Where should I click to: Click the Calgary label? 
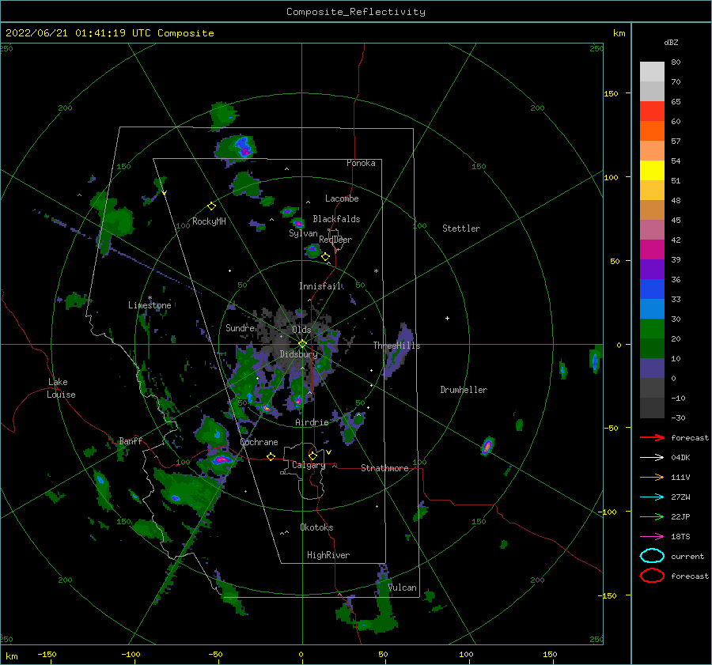(x=309, y=465)
